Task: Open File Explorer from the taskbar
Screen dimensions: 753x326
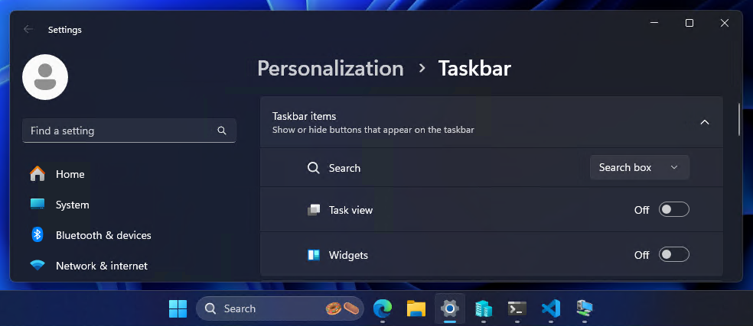Action: (416, 308)
